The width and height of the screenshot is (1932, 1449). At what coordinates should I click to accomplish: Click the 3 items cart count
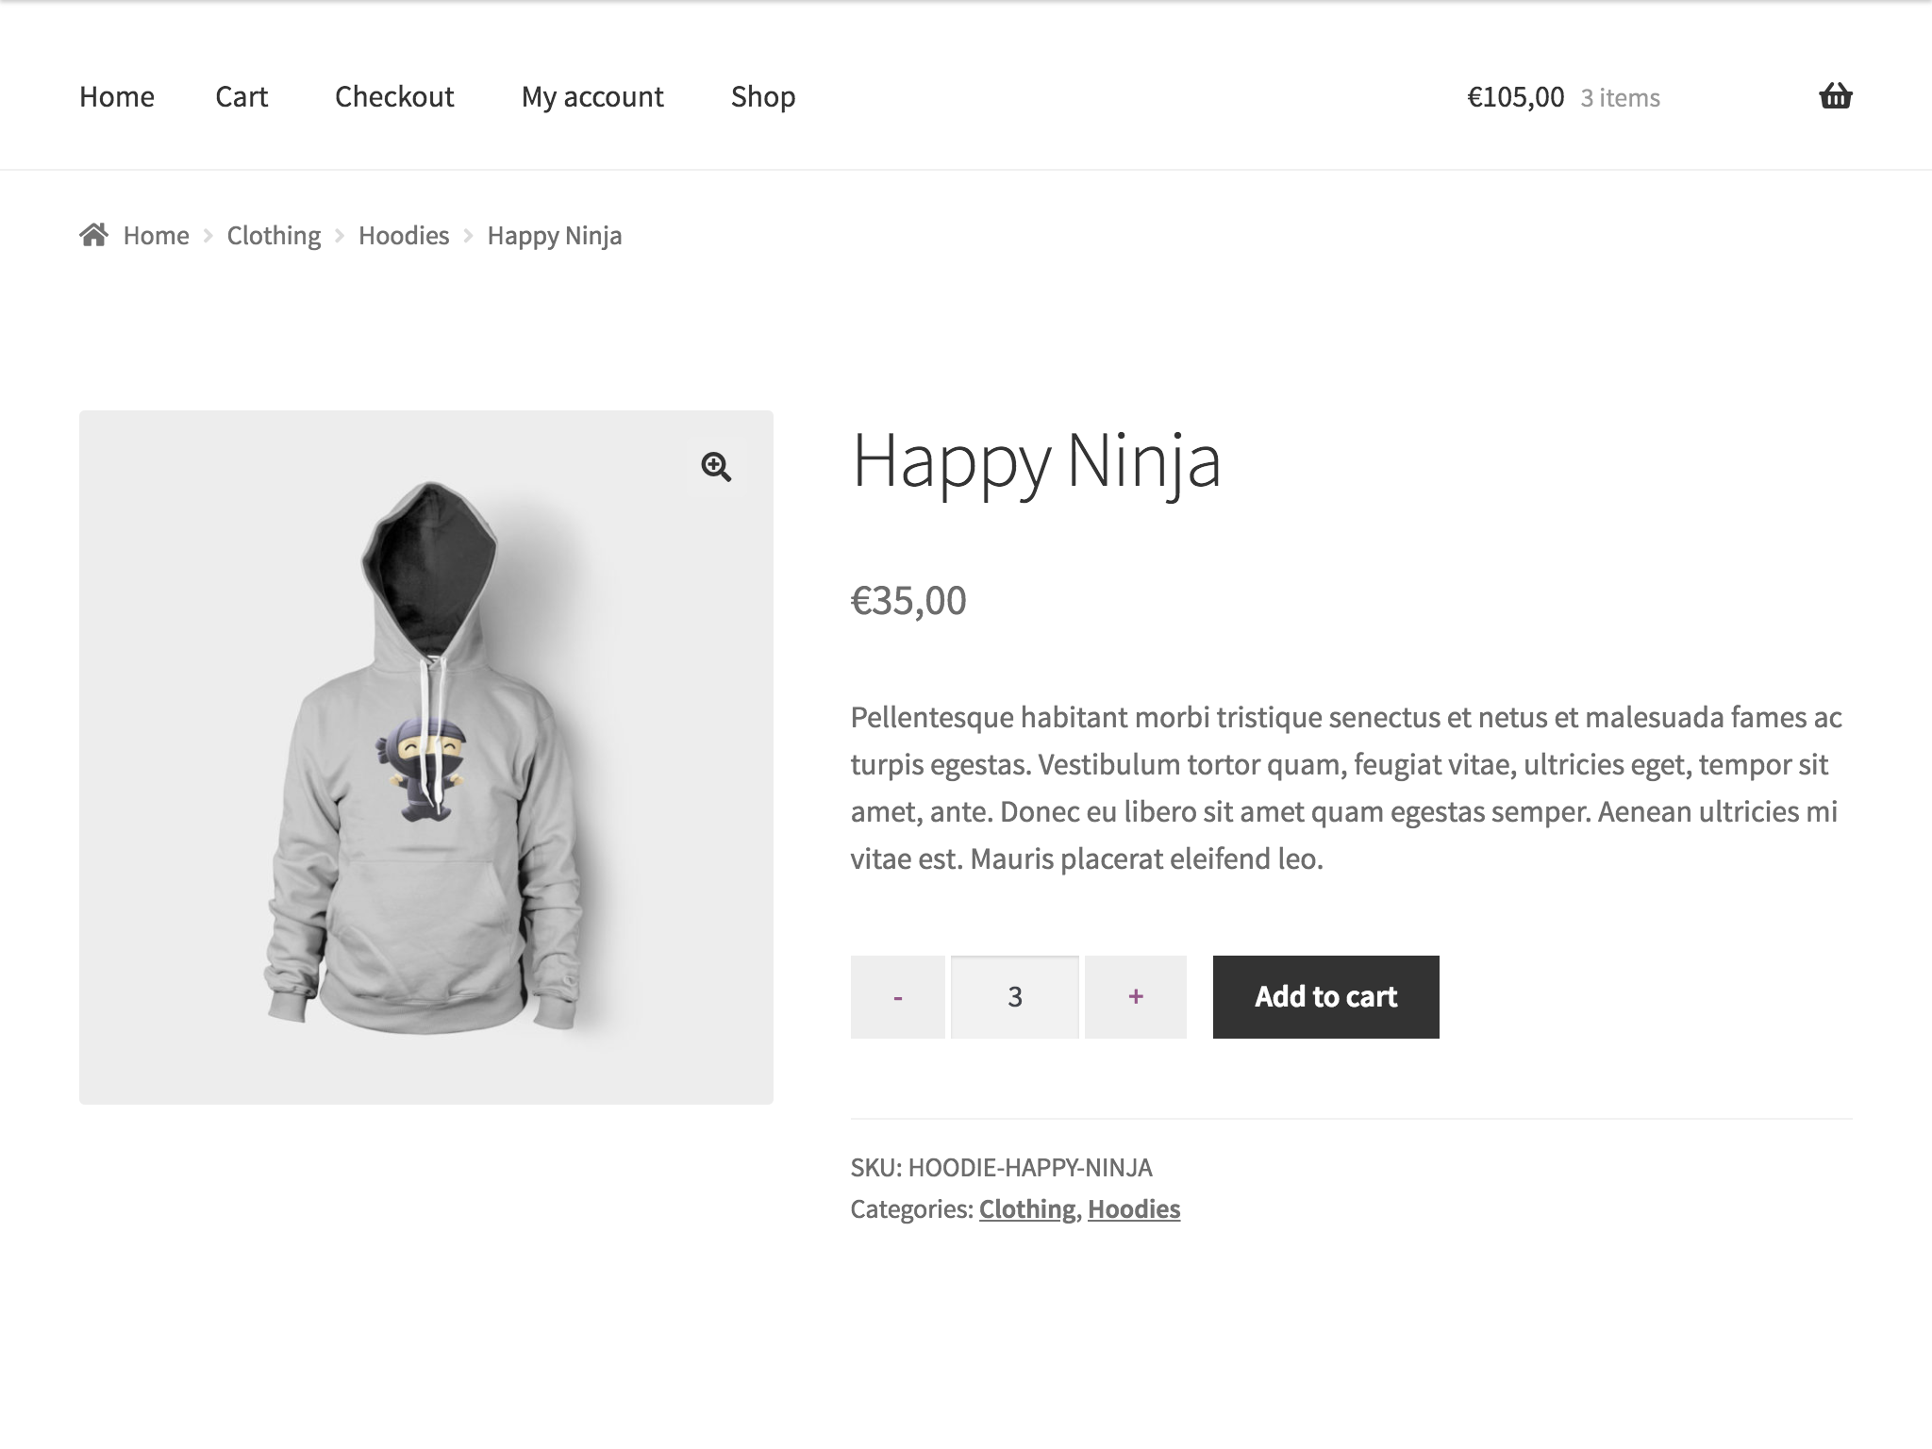coord(1620,98)
